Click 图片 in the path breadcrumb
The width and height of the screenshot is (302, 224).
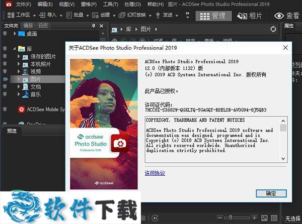click(145, 30)
